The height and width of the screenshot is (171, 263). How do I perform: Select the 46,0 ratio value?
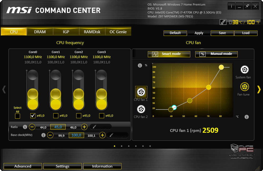[x=73, y=127]
